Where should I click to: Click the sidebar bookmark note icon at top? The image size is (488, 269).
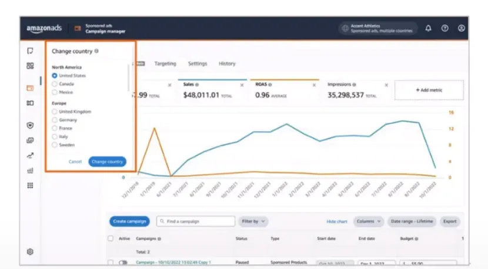click(30, 51)
